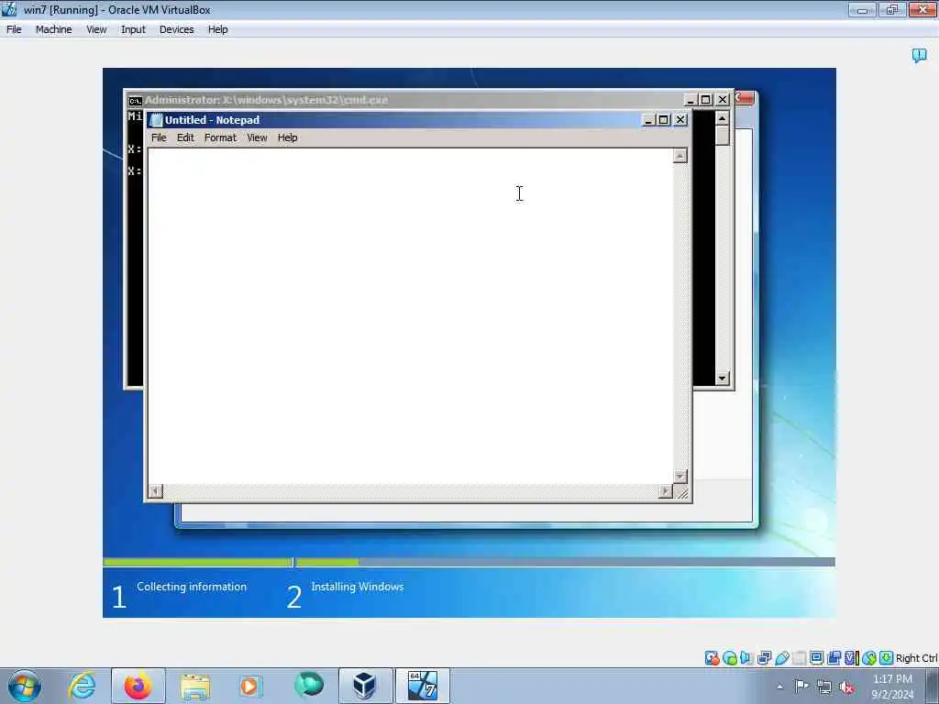Open the Windows Start menu
The height and width of the screenshot is (704, 939).
[25, 686]
